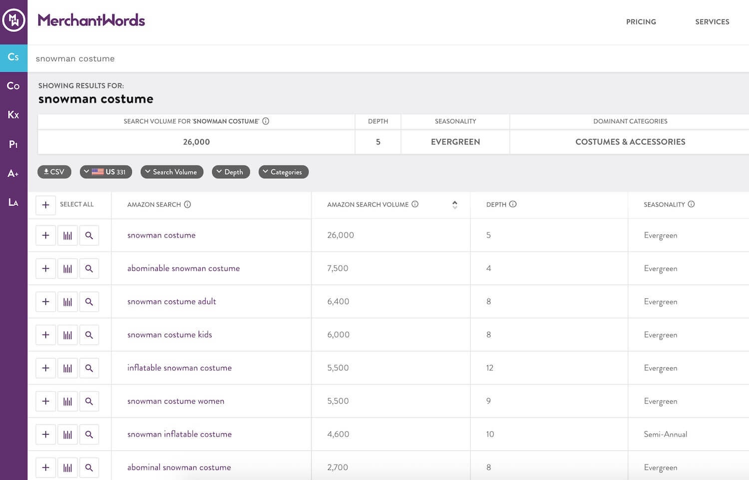The height and width of the screenshot is (480, 749).
Task: Open 'snowman costume women' keyword link
Action: (x=176, y=401)
